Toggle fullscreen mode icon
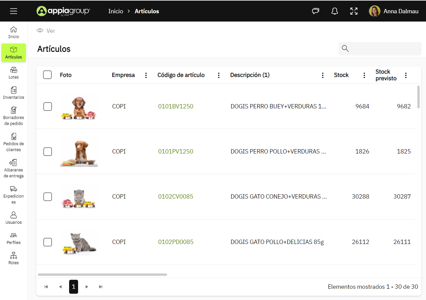 pos(354,11)
